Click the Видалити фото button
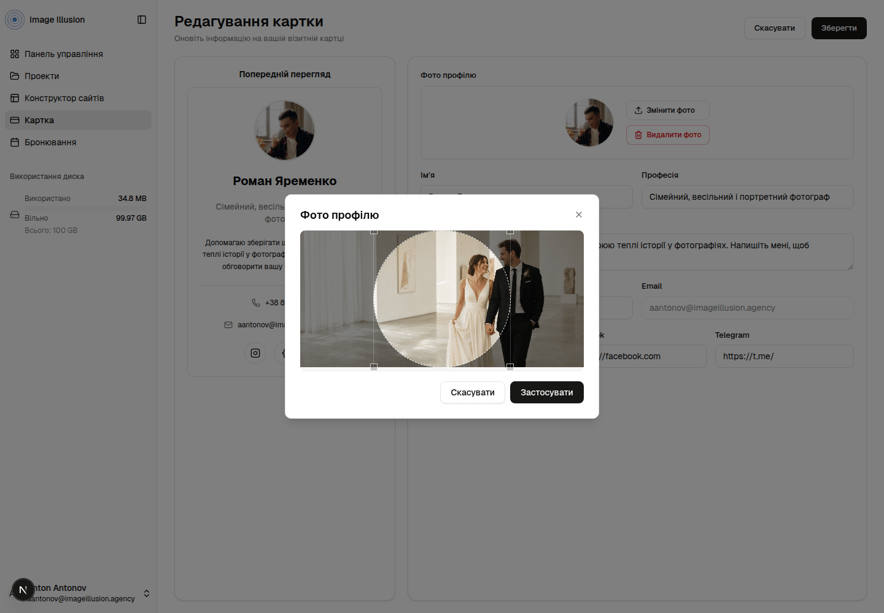This screenshot has height=613, width=884. coord(668,135)
